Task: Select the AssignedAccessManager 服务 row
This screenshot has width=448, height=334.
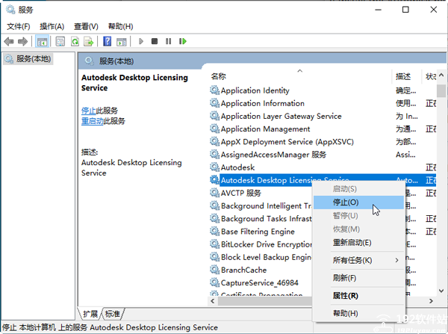Action: pyautogui.click(x=323, y=155)
